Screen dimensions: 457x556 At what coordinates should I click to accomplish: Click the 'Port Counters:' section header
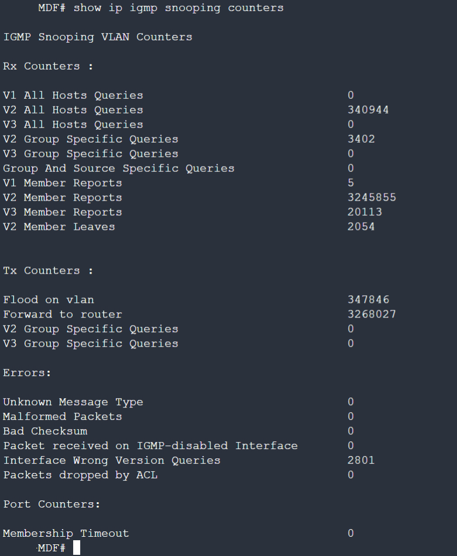52,504
